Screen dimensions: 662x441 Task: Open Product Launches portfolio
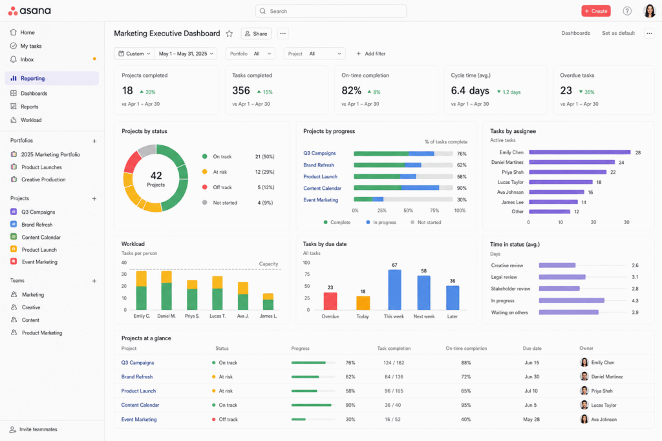click(41, 167)
